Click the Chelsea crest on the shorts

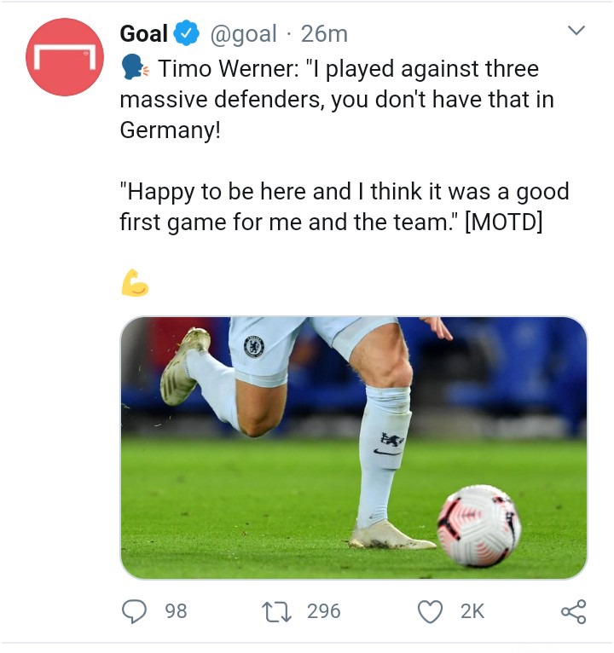[x=253, y=347]
